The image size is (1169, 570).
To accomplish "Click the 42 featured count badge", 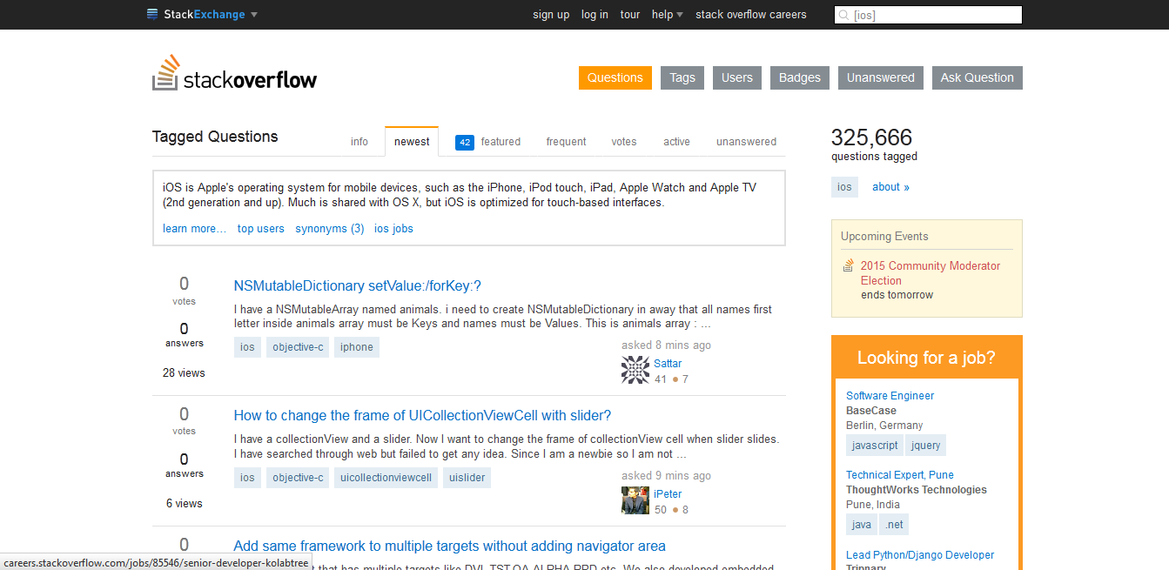I will 465,143.
